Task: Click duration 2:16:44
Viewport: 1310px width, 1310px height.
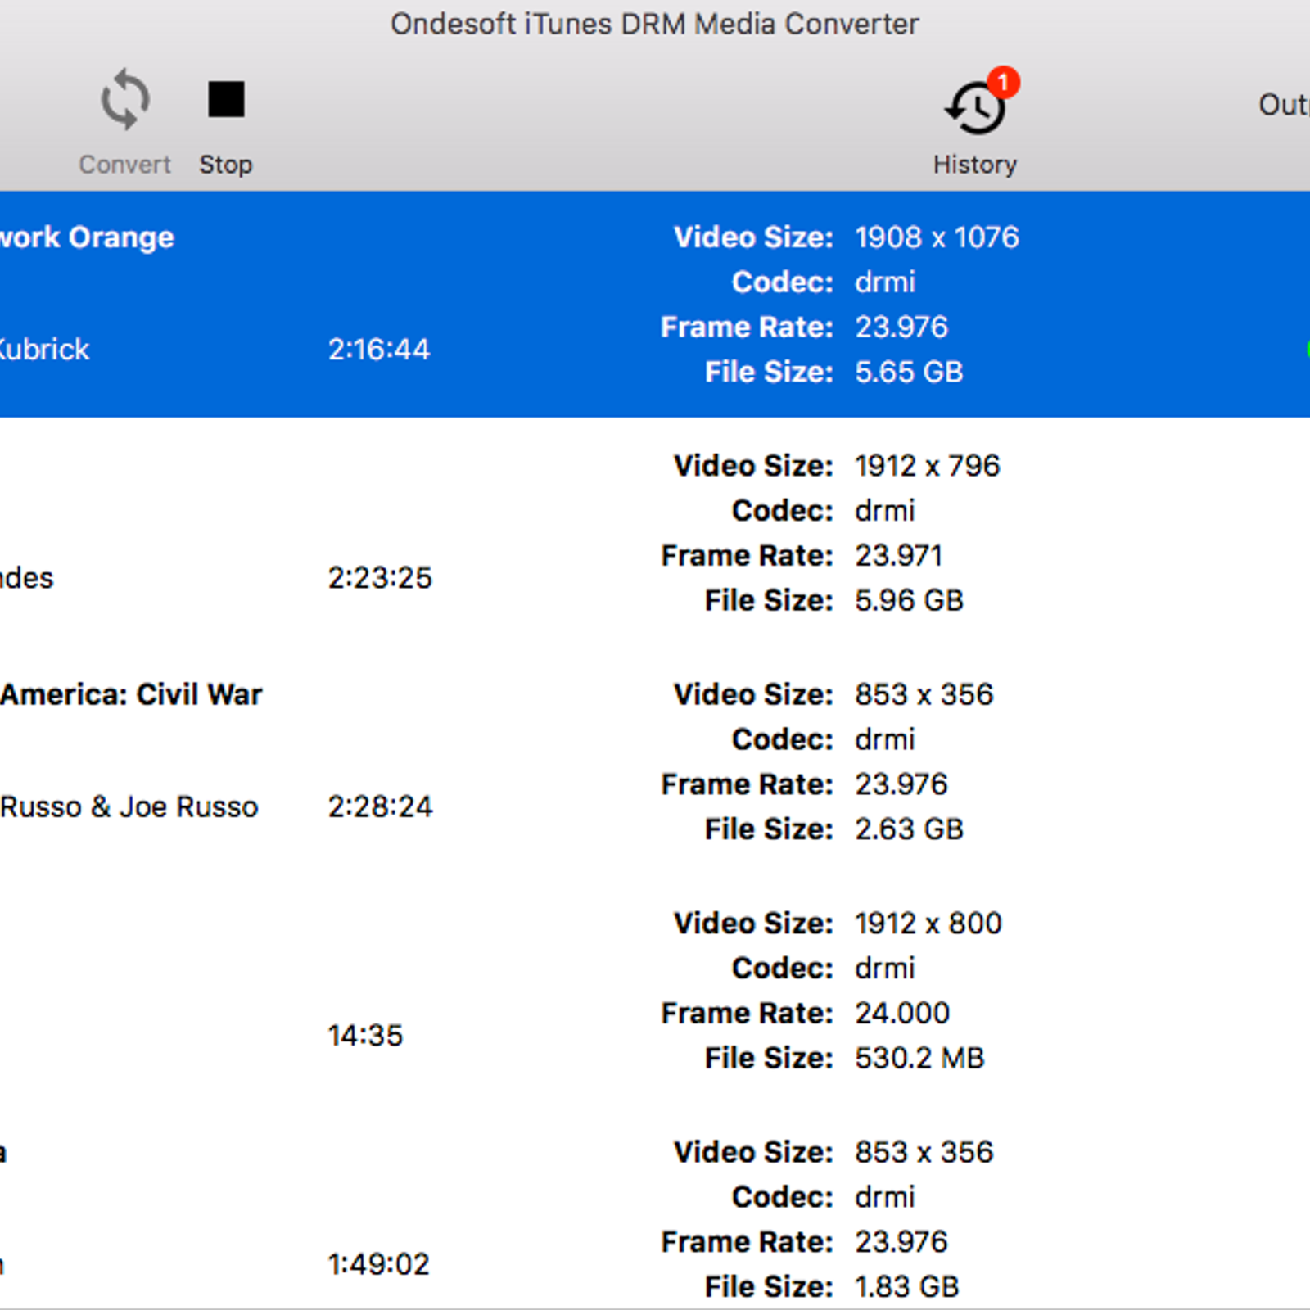Action: 379,350
